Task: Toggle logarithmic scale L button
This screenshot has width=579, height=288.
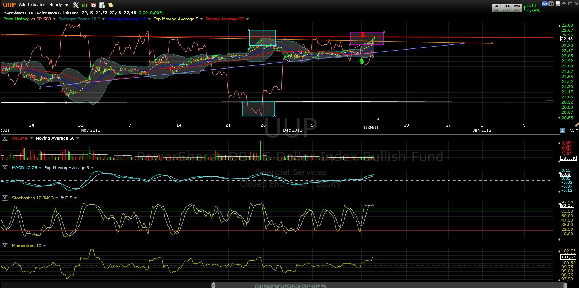Action: coord(567,131)
